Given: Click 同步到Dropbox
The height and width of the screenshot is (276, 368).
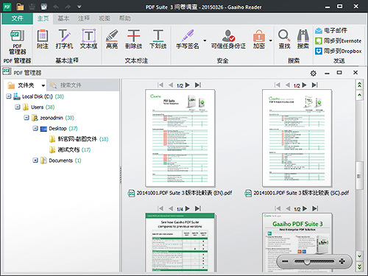Looking at the screenshot, I should click(x=339, y=51).
